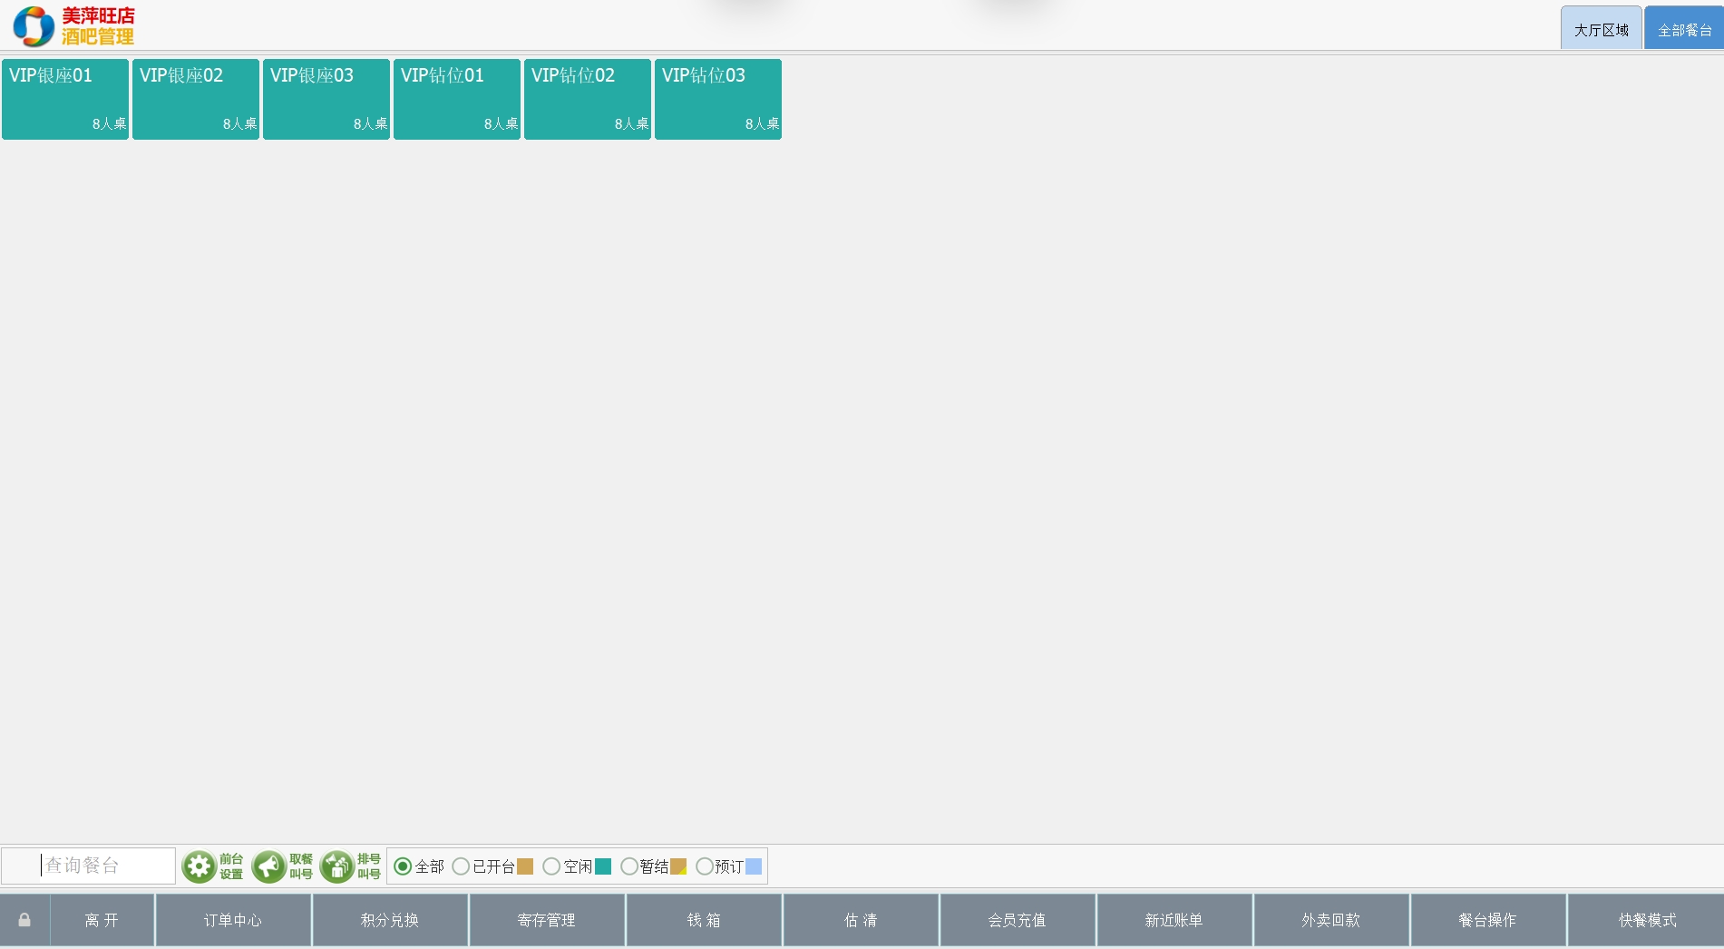This screenshot has width=1724, height=949.
Task: Switch to the 全部餐台 tab
Action: click(1684, 30)
